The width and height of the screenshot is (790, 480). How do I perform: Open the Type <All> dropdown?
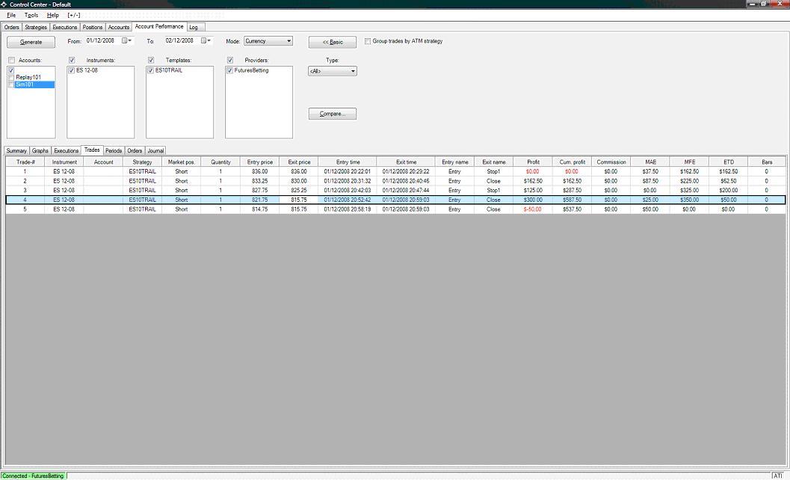point(333,71)
